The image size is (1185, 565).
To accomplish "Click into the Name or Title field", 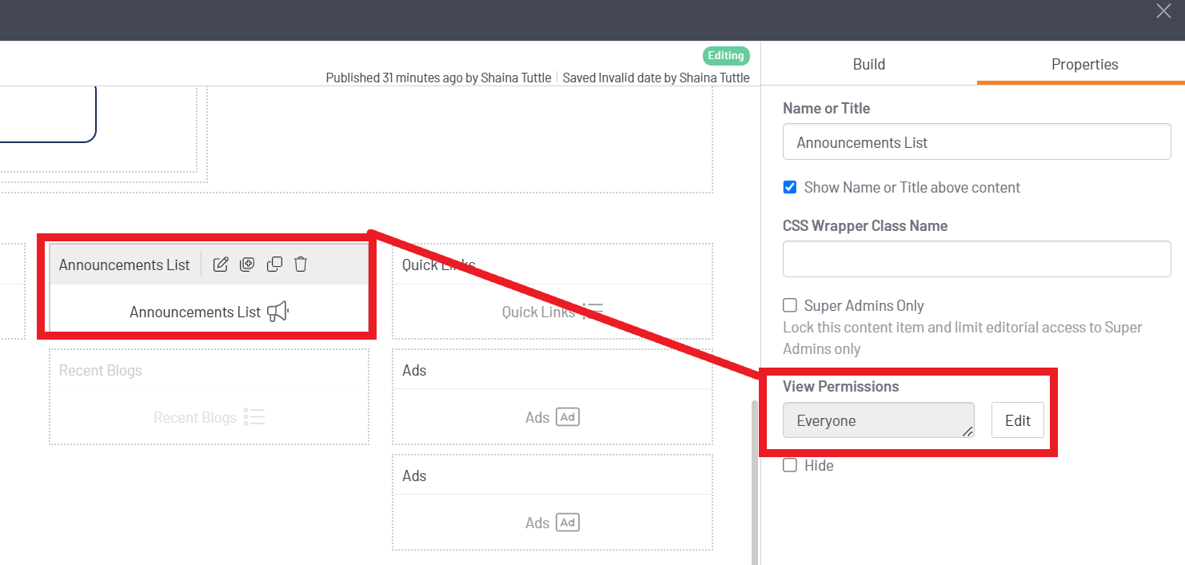I will 976,143.
